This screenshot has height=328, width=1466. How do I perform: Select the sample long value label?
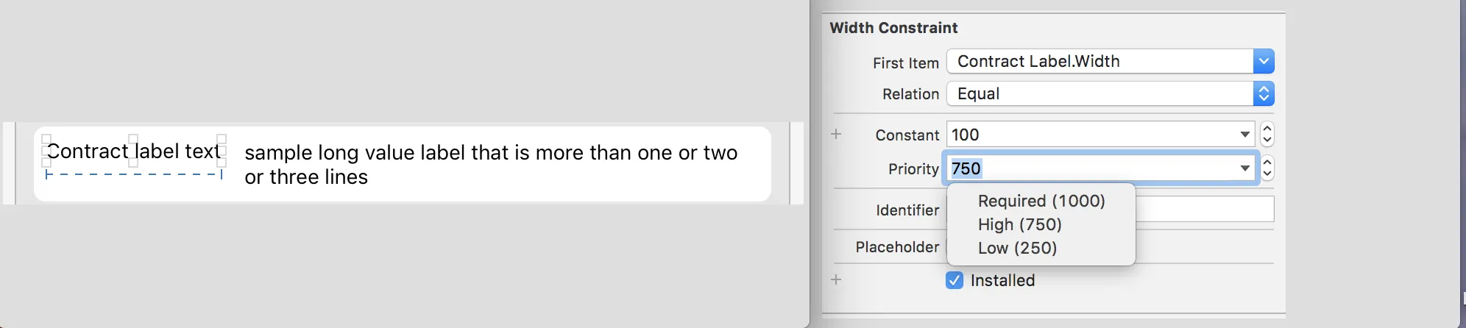click(x=490, y=164)
